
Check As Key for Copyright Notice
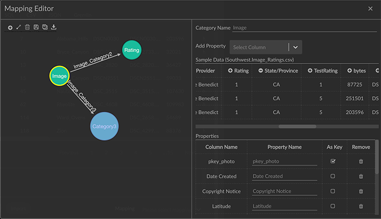point(332,191)
